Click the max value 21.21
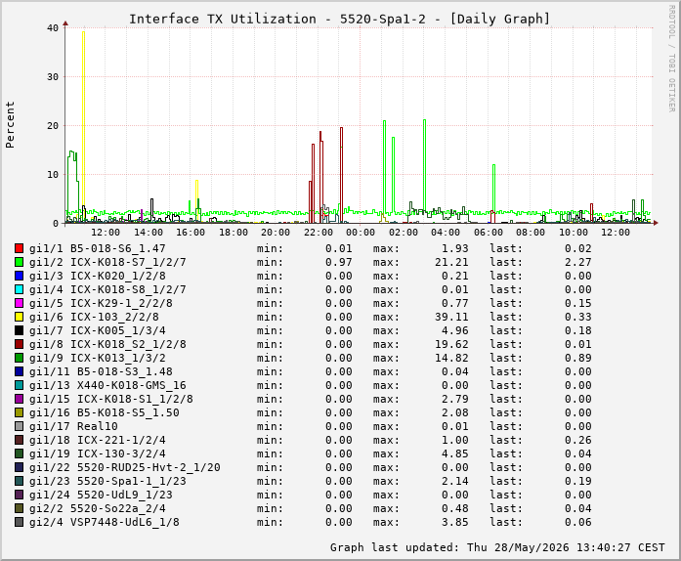Image resolution: width=681 pixels, height=561 pixels. pyautogui.click(x=451, y=262)
